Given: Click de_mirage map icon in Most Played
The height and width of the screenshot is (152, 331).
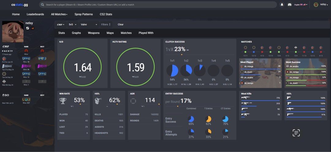Looking at the screenshot, I should click(x=242, y=66).
